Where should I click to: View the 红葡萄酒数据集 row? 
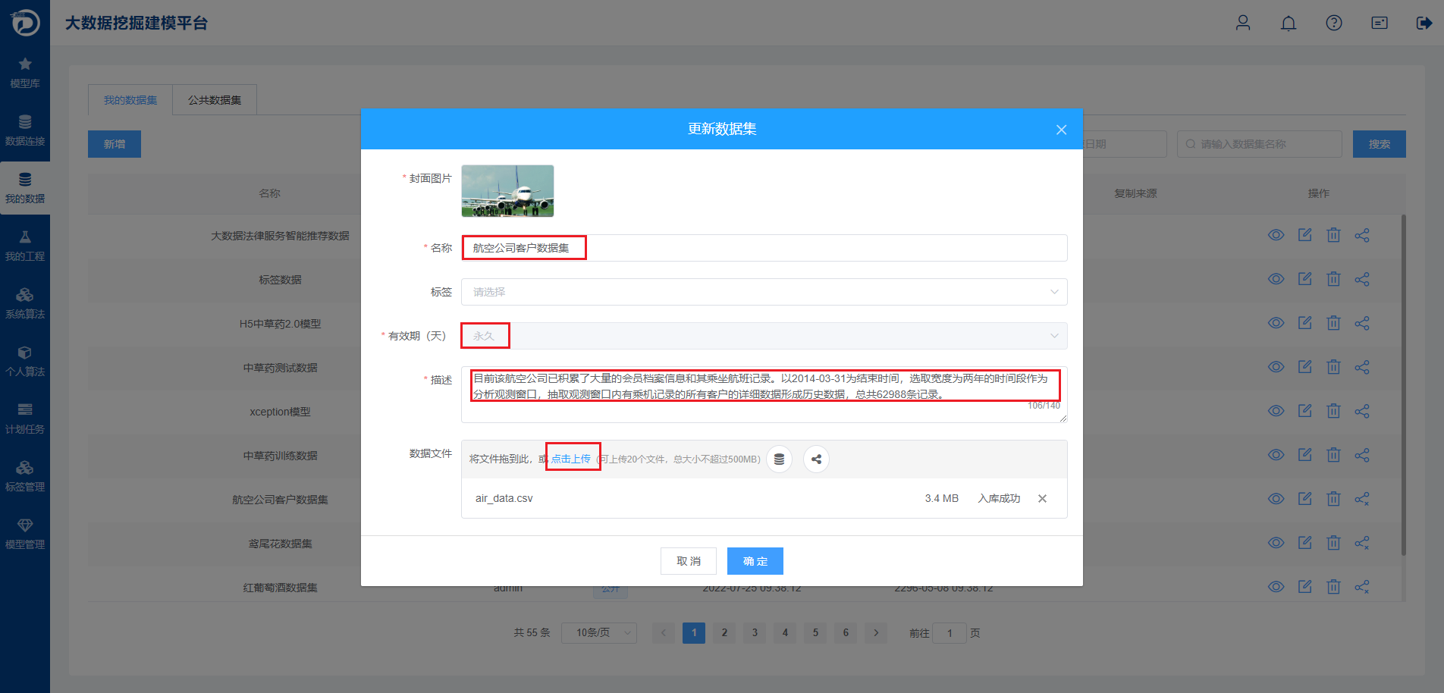coord(1276,587)
